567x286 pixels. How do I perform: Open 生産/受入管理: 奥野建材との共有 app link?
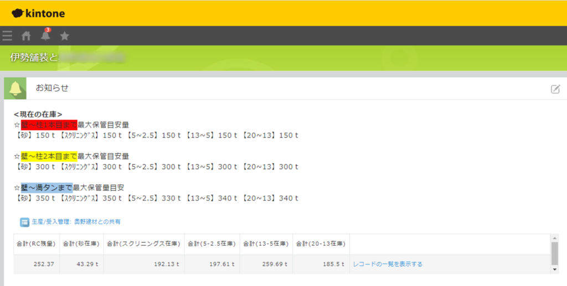pyautogui.click(x=76, y=222)
